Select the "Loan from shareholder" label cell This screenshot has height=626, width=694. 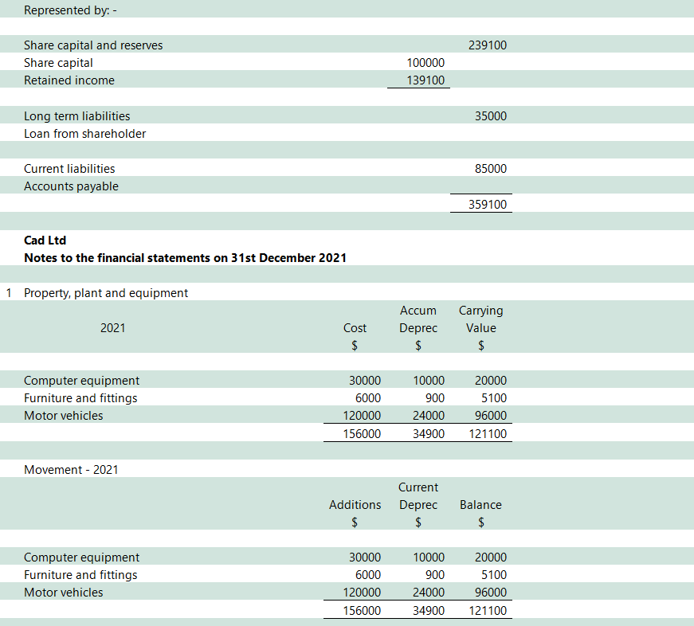tap(85, 134)
